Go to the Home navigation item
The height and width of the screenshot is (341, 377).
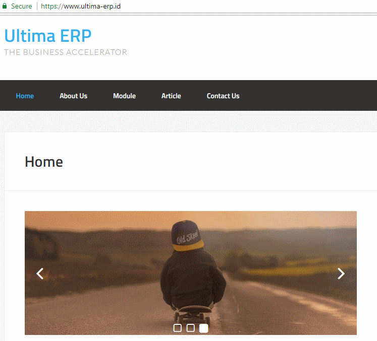tap(25, 96)
